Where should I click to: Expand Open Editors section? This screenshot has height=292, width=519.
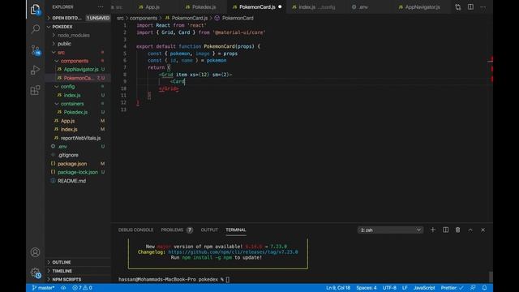78,18
